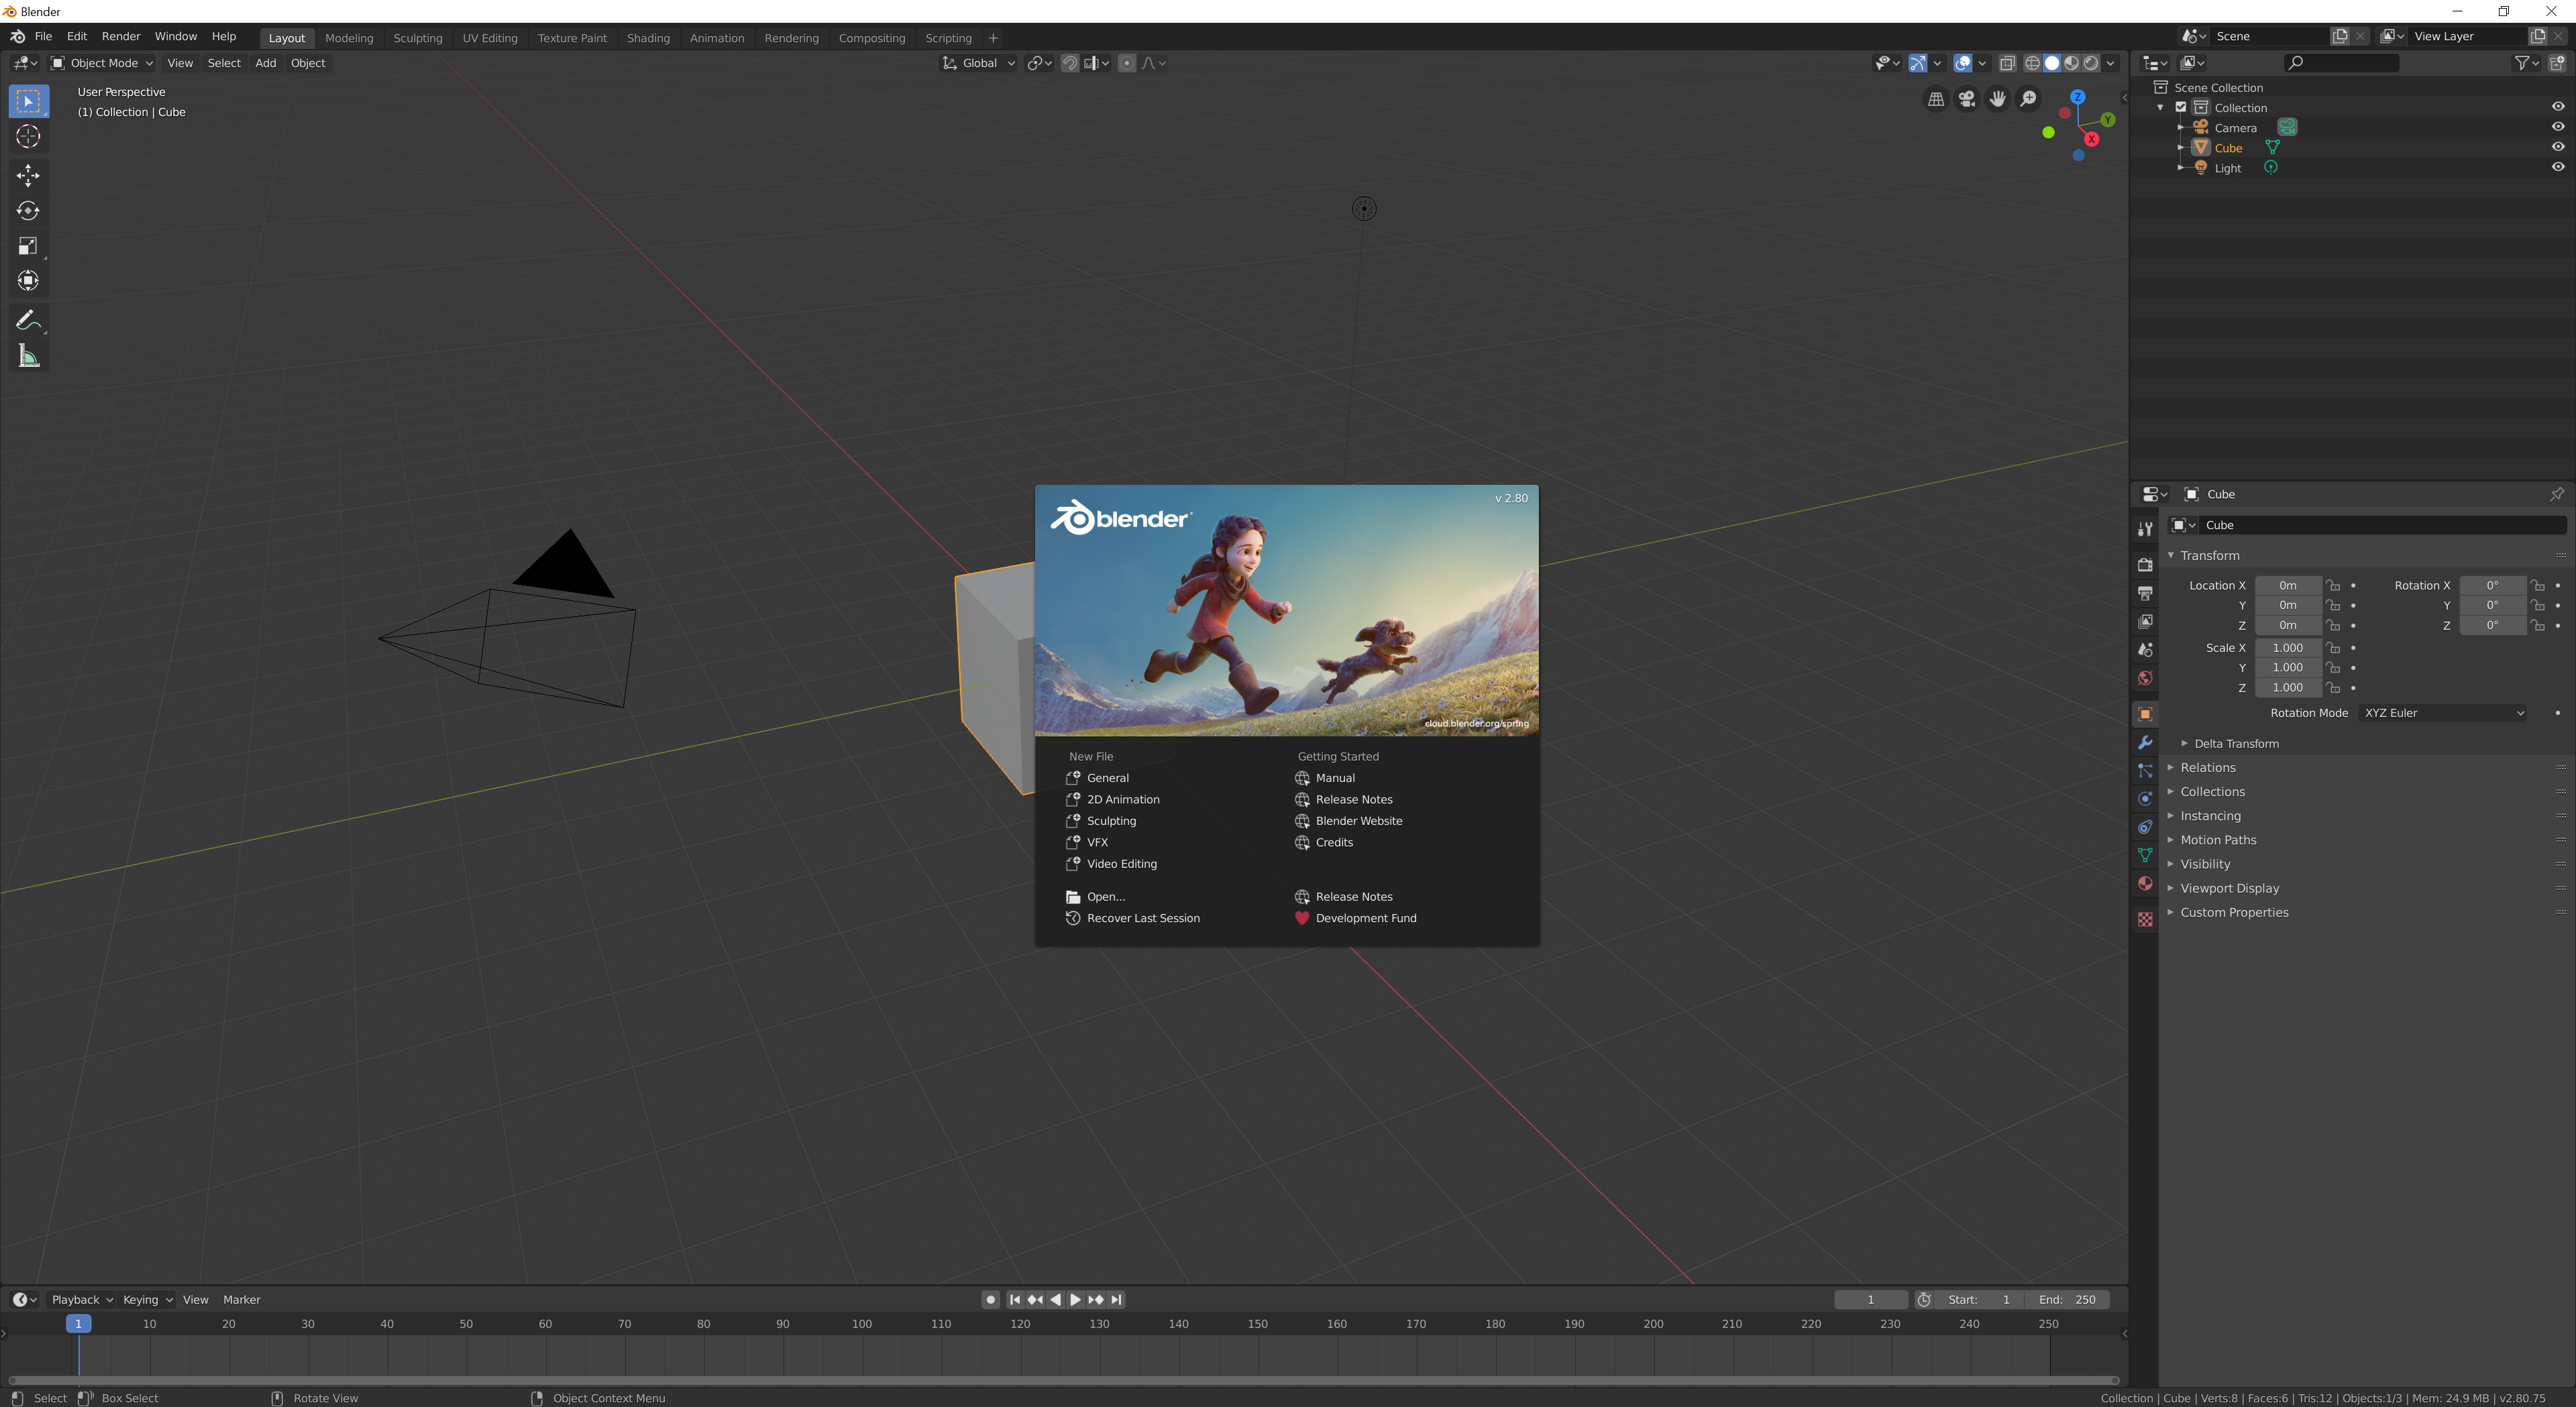The width and height of the screenshot is (2576, 1407).
Task: Click Recover Last Session link
Action: (1143, 918)
